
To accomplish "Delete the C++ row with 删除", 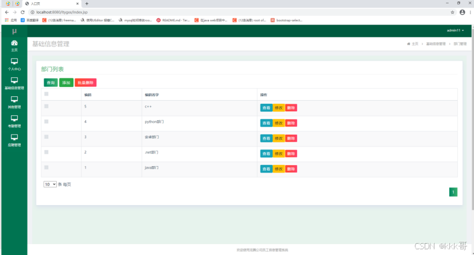I will point(291,108).
